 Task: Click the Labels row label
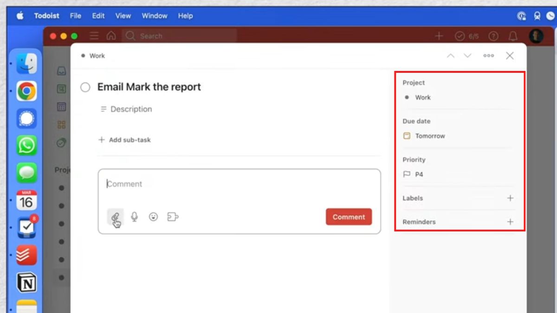[413, 198]
